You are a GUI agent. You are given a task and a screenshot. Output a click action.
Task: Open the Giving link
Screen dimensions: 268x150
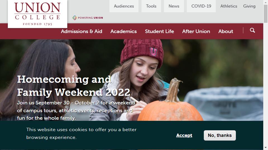point(249,6)
